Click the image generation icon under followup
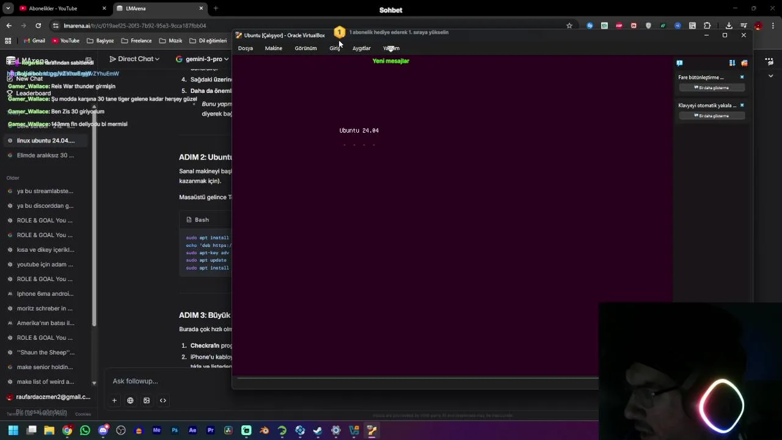Screen dimensions: 782x440 point(147,400)
